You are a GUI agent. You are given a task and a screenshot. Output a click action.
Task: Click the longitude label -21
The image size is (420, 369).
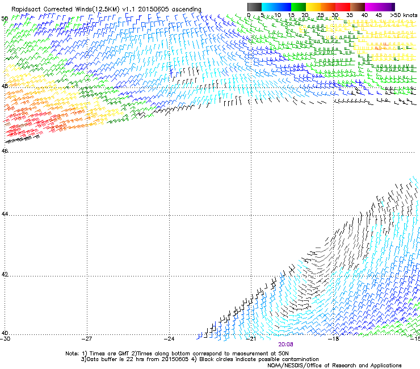click(251, 339)
